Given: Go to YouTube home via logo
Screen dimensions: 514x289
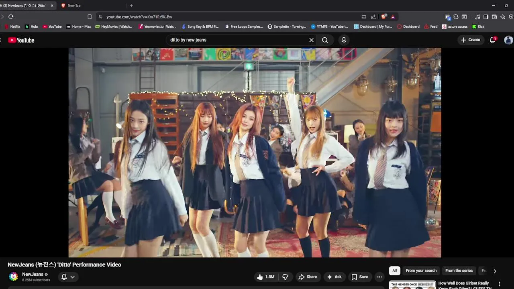Looking at the screenshot, I should coord(21,40).
